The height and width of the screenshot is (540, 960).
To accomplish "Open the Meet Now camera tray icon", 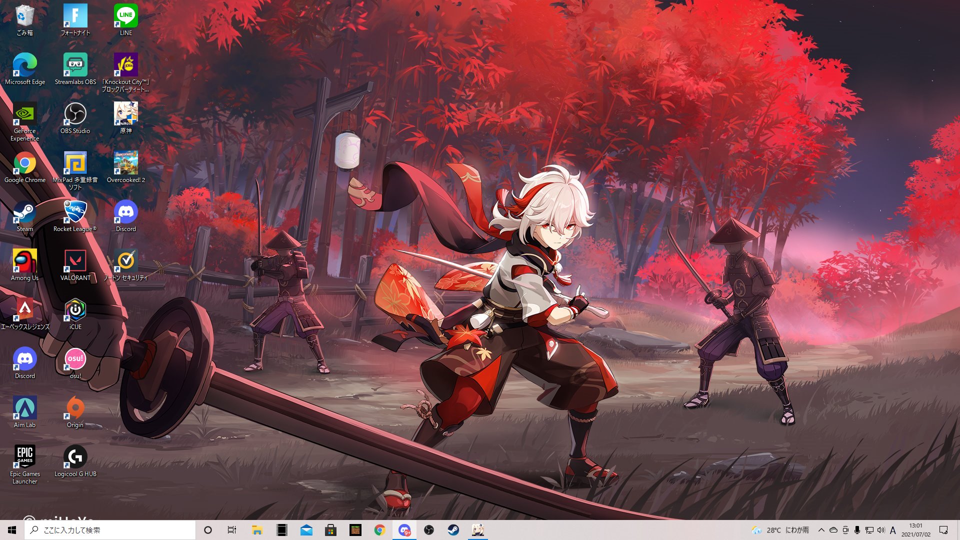I will [x=845, y=530].
